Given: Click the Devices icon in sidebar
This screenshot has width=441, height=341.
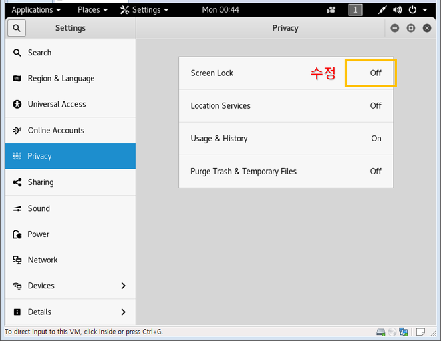Looking at the screenshot, I should [17, 286].
